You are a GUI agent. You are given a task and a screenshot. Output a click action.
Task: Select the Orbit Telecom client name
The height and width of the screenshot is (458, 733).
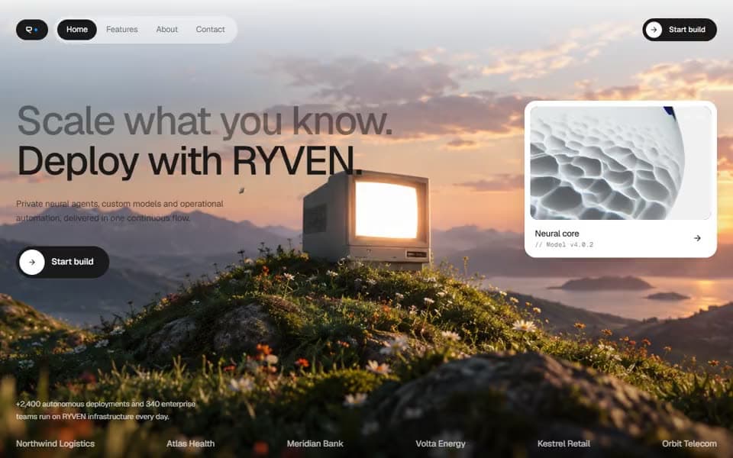(689, 443)
